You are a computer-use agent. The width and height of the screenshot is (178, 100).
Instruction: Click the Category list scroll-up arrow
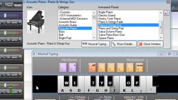pos(94,12)
